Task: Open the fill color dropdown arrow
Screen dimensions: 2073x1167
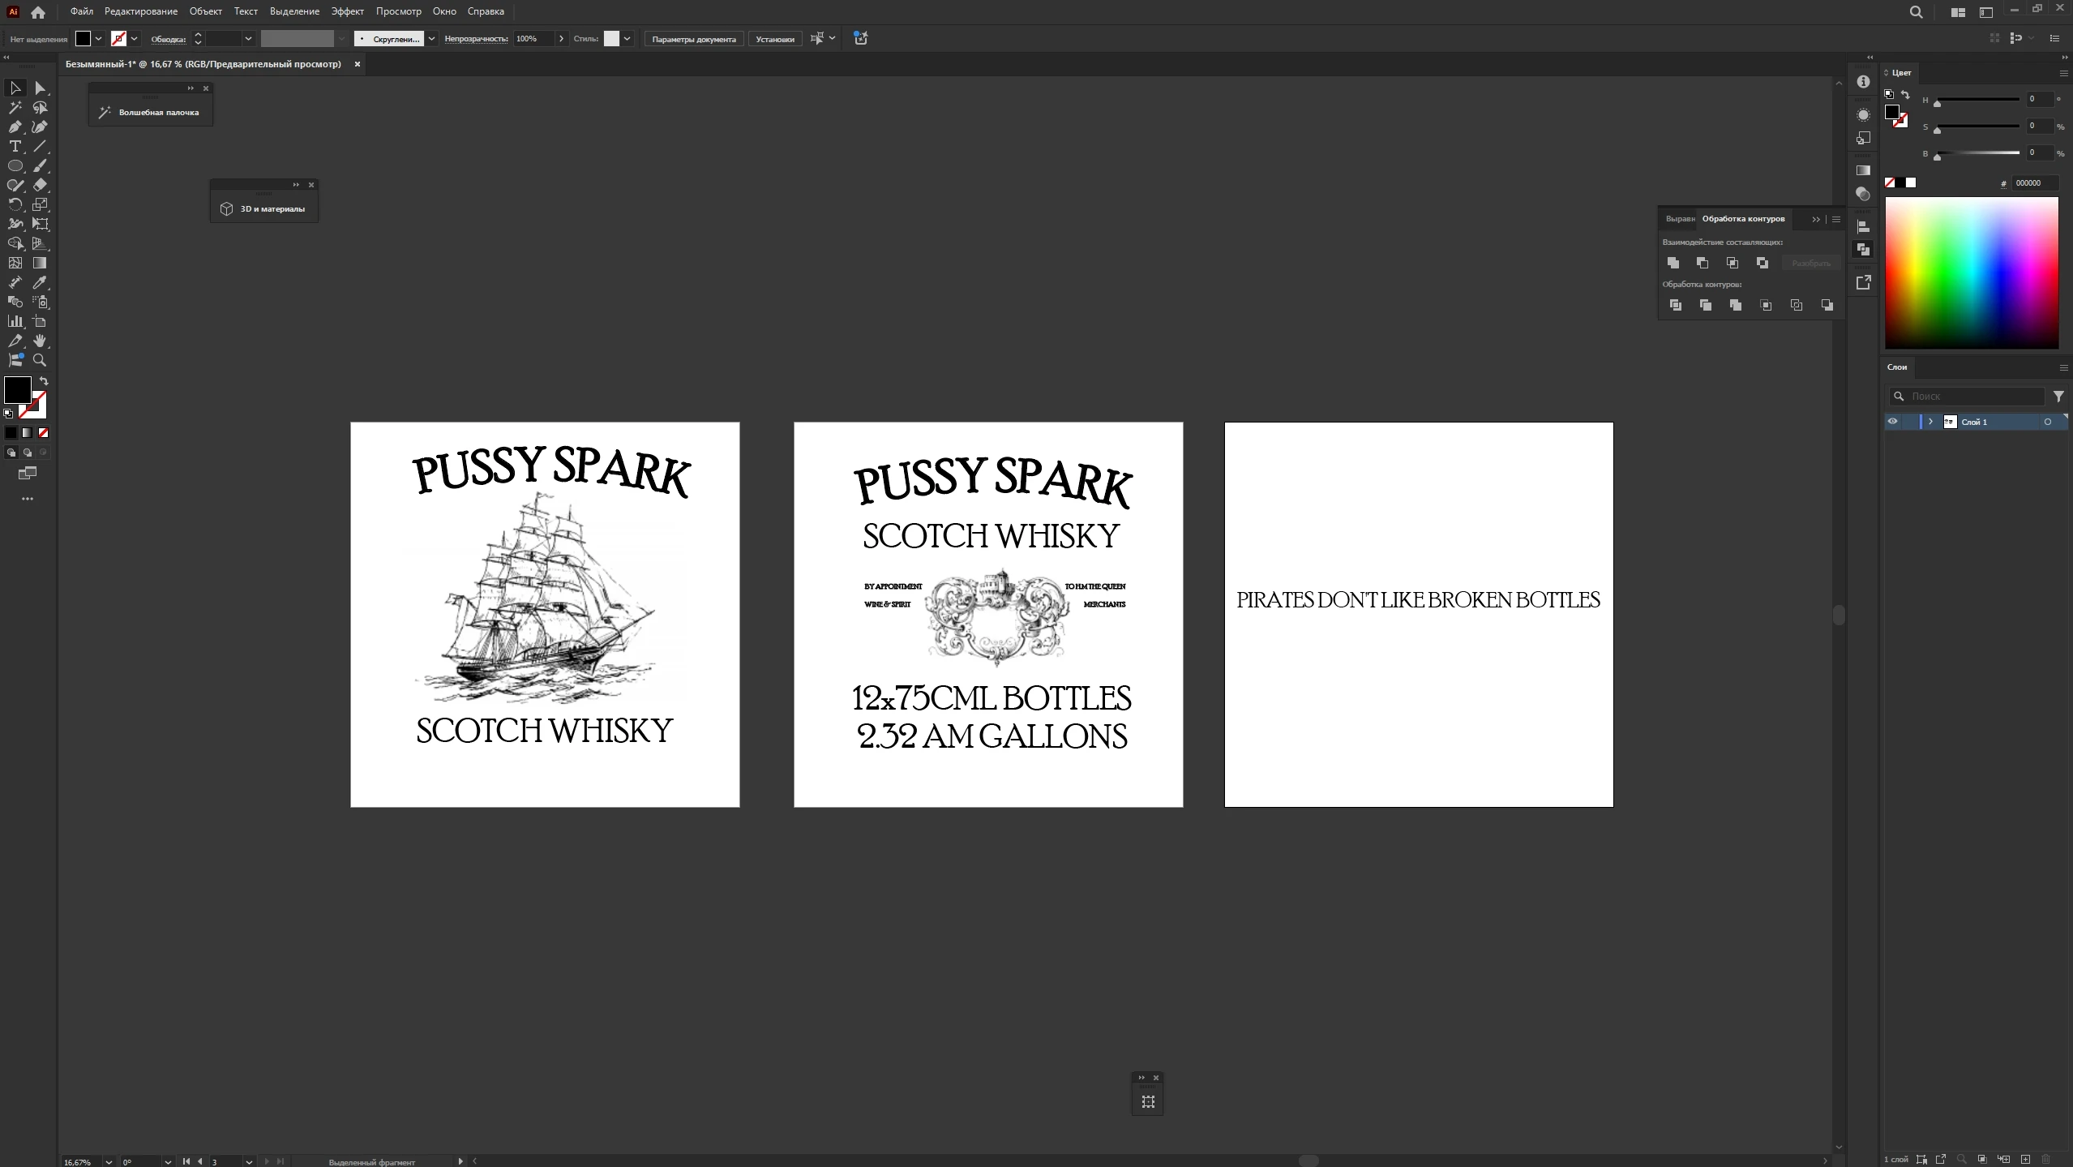Action: (98, 38)
